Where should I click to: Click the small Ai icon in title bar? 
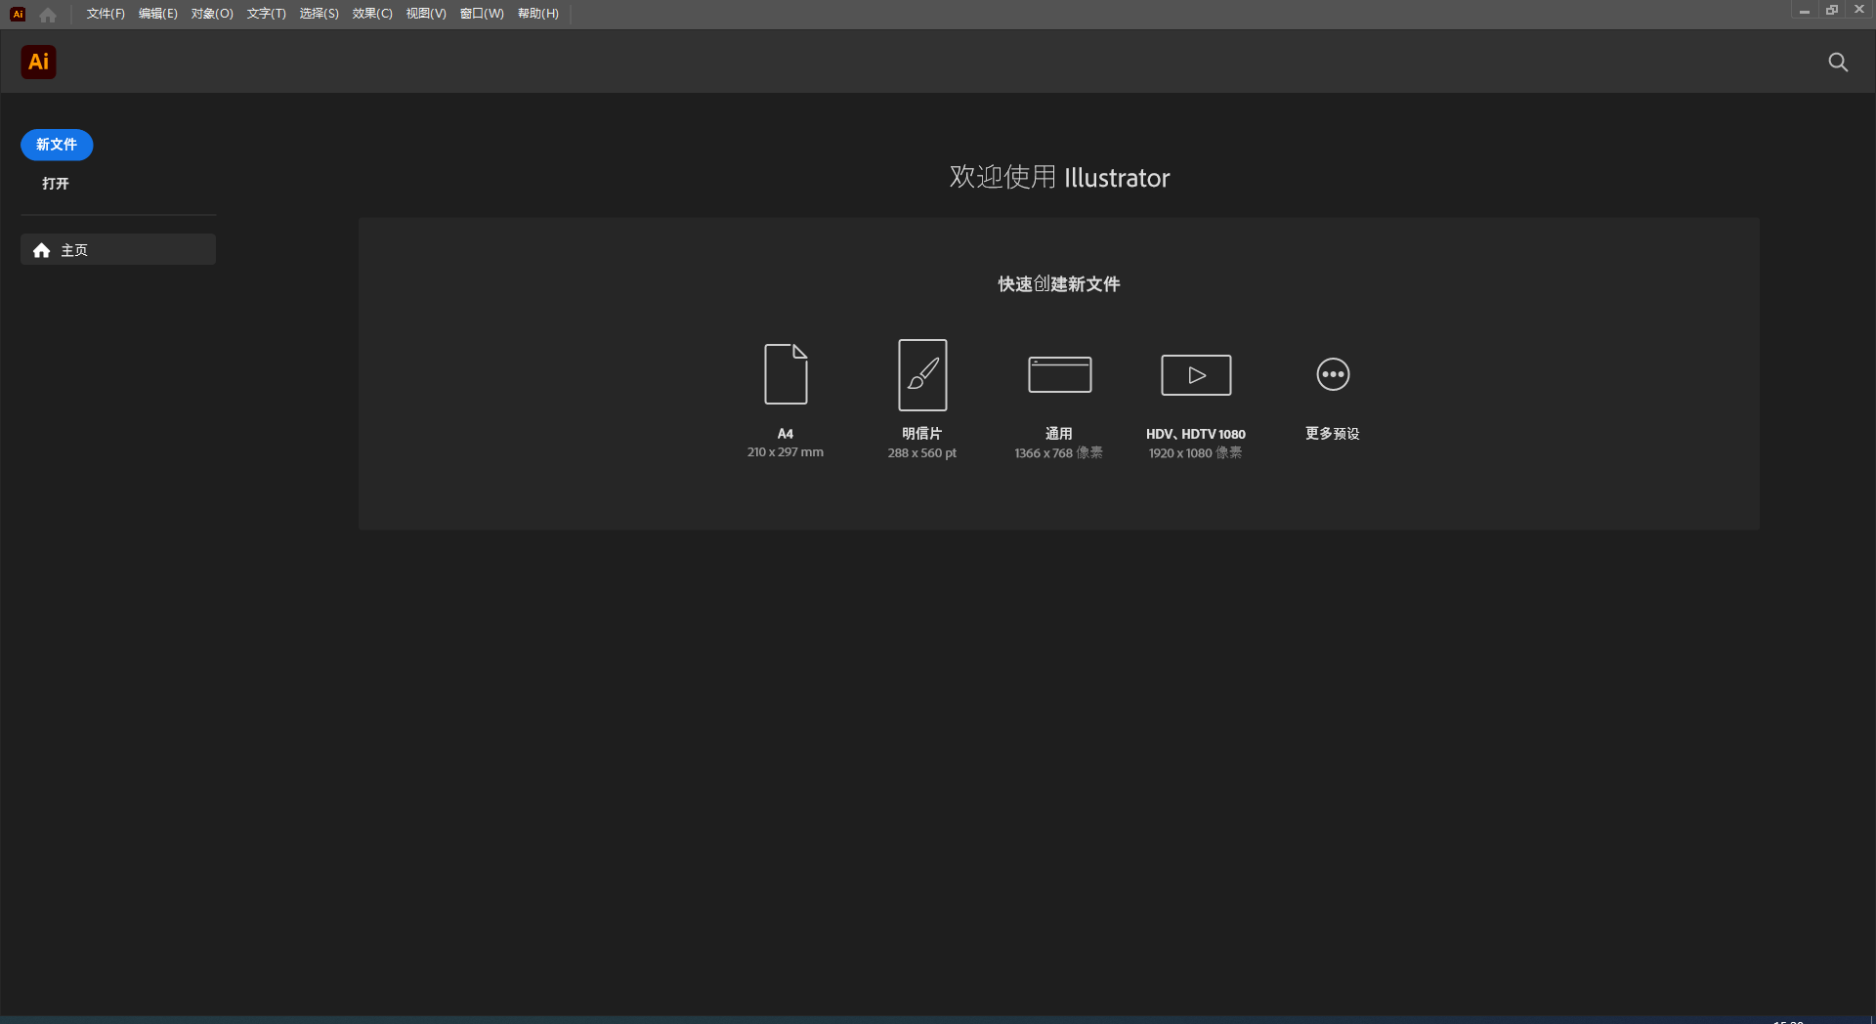[17, 14]
